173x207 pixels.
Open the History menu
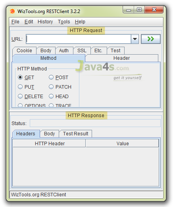(45, 22)
